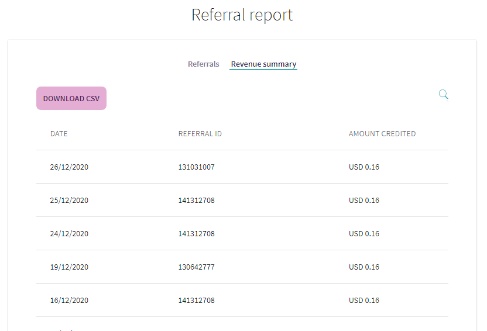
Task: Click referral ID 131031007
Action: click(x=196, y=167)
